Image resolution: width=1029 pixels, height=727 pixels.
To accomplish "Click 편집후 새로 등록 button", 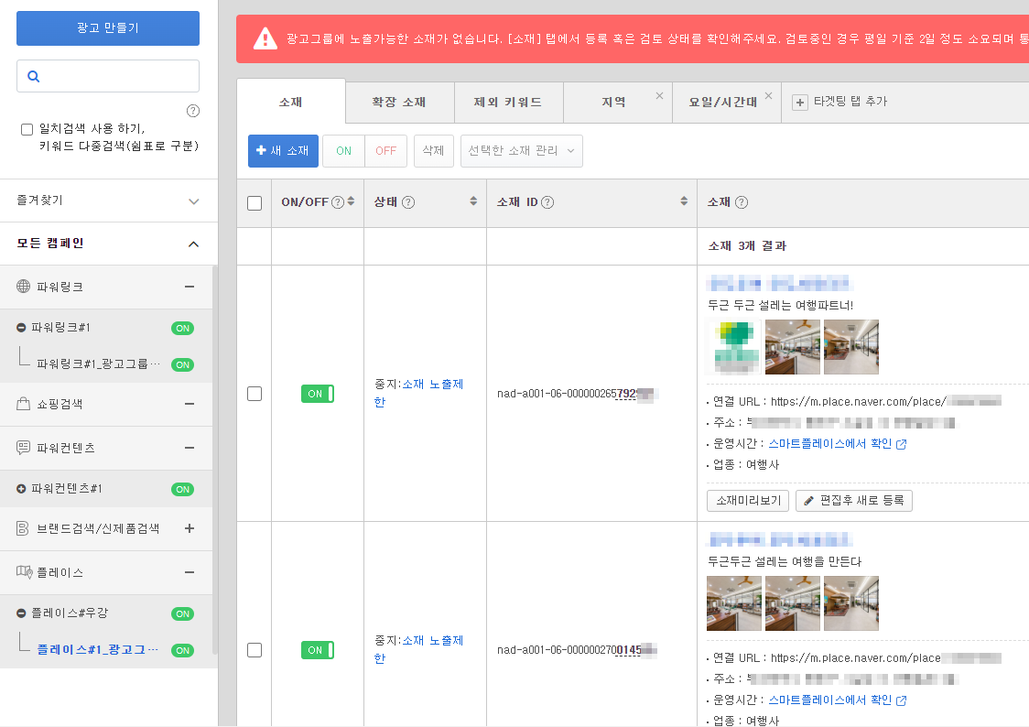I will click(x=854, y=501).
